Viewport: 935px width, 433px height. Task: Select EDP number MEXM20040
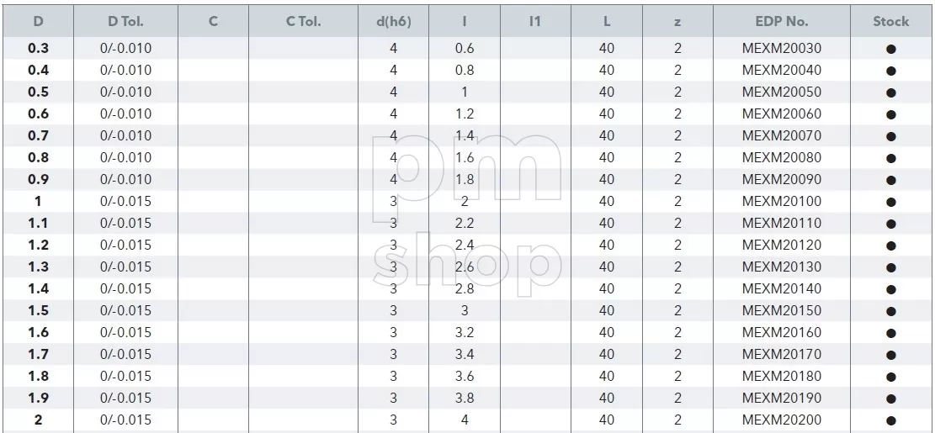click(x=782, y=71)
